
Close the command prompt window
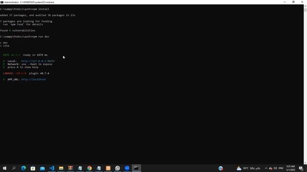302,2
